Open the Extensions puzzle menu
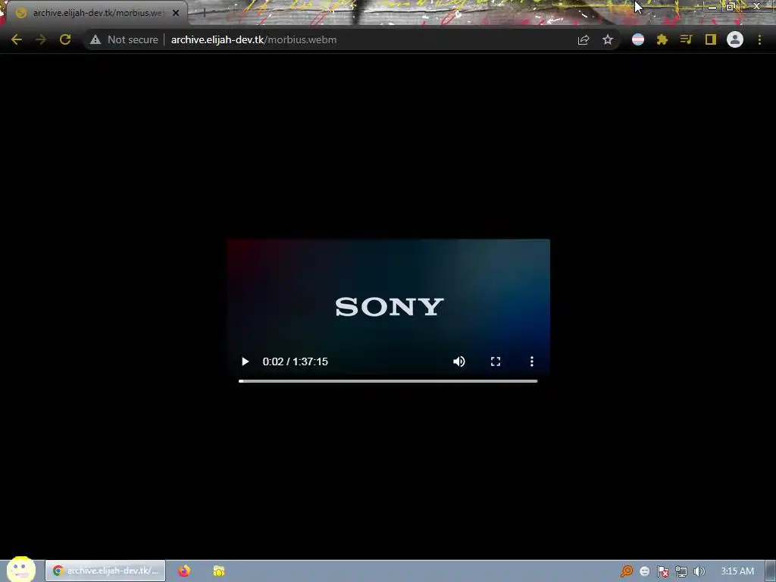 pos(662,39)
